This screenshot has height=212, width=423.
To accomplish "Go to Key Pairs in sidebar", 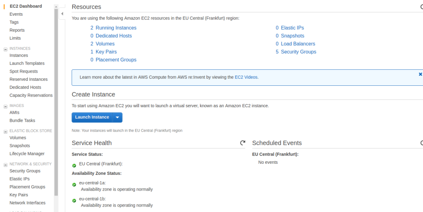I will click(19, 195).
